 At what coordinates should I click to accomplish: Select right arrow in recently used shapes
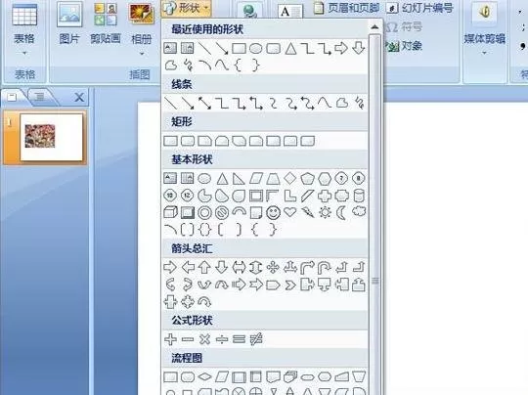[341, 48]
